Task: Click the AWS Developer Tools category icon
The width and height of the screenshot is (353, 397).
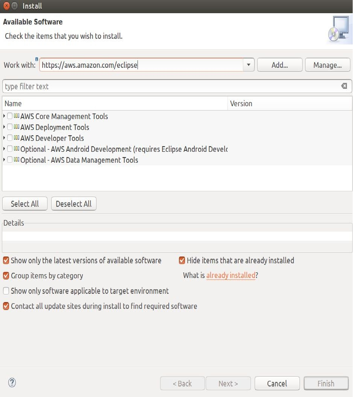Action: 17,138
